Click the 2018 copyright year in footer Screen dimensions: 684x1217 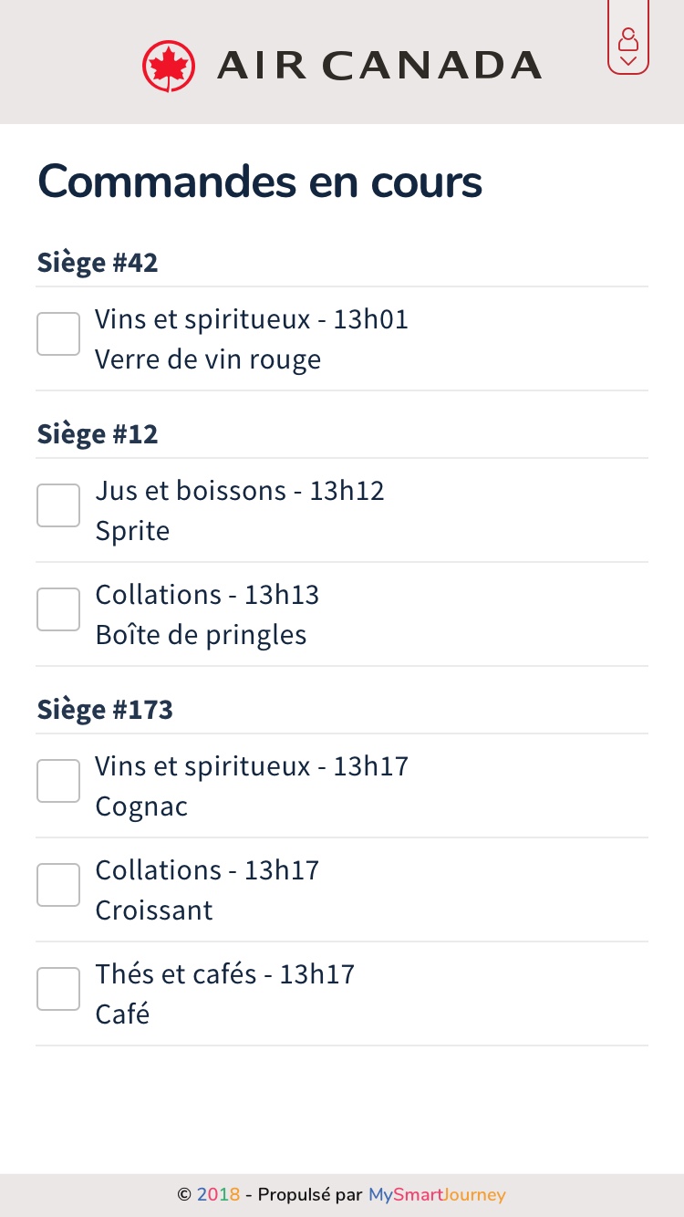point(218,1194)
